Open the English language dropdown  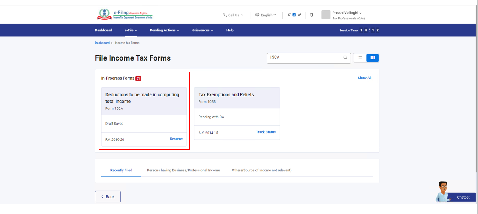click(x=266, y=15)
